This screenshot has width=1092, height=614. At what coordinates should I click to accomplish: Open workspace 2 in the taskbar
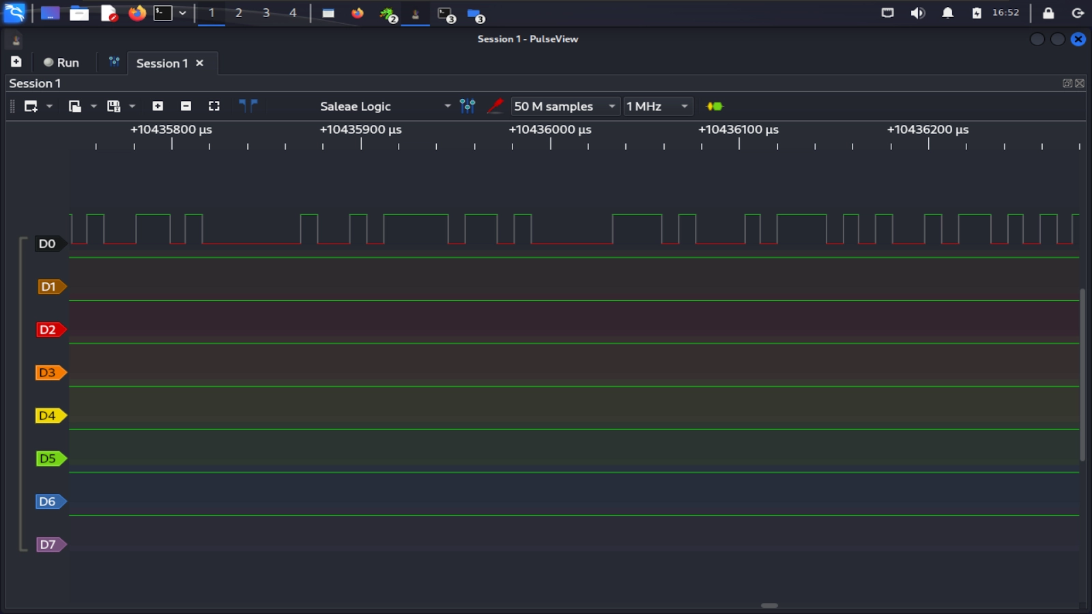(x=238, y=12)
